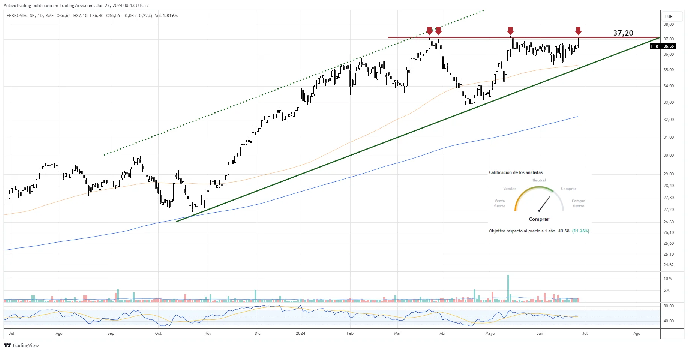Click the 30,00 price axis label
The image size is (688, 352).
pos(669,155)
